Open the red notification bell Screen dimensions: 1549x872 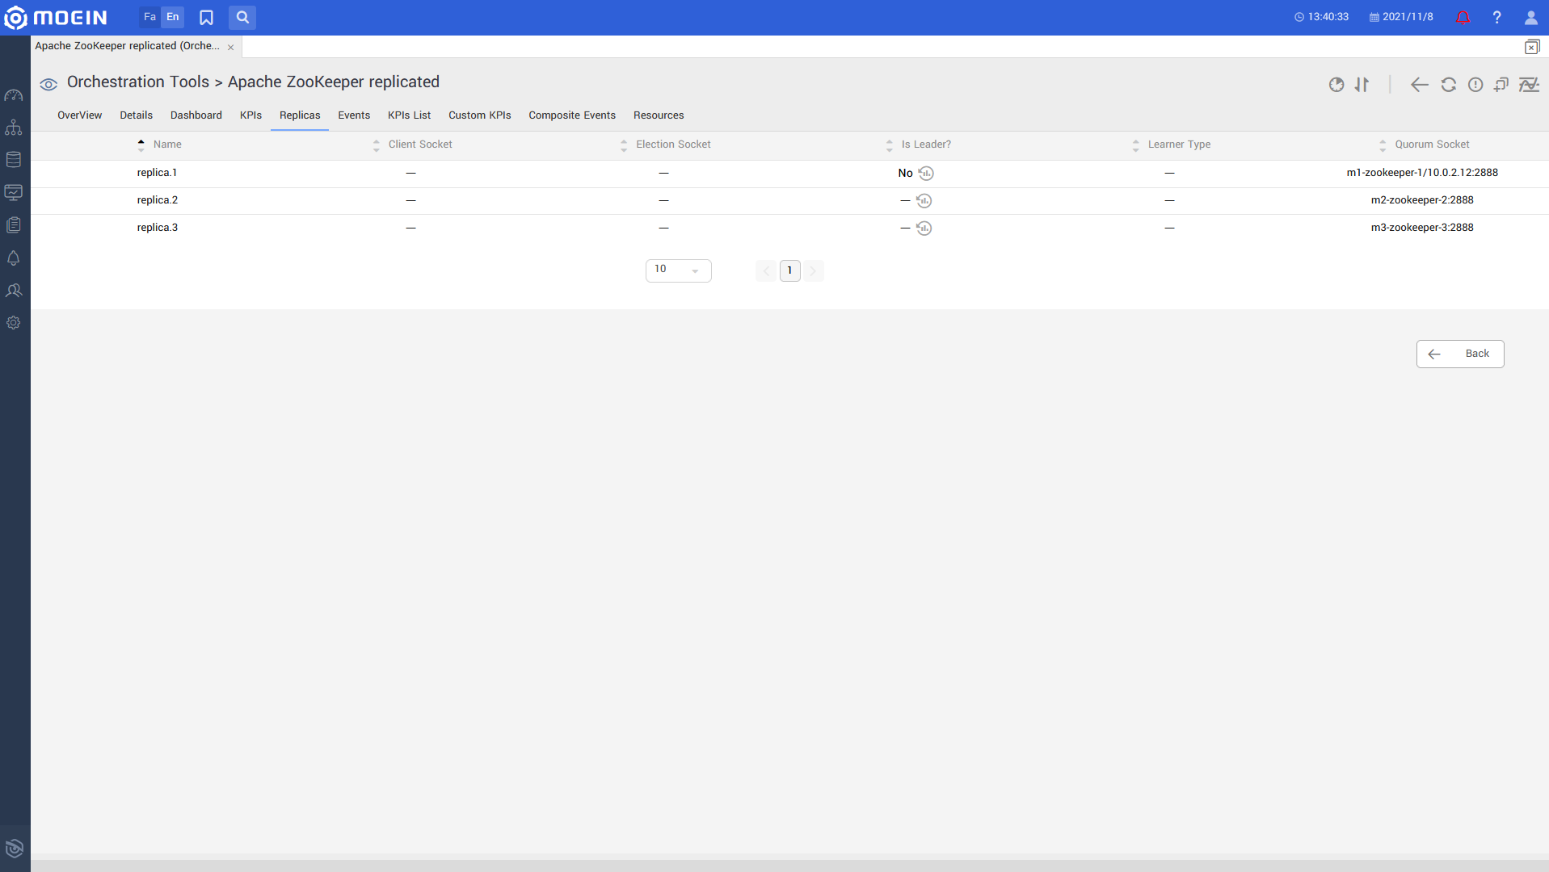[x=1463, y=17]
